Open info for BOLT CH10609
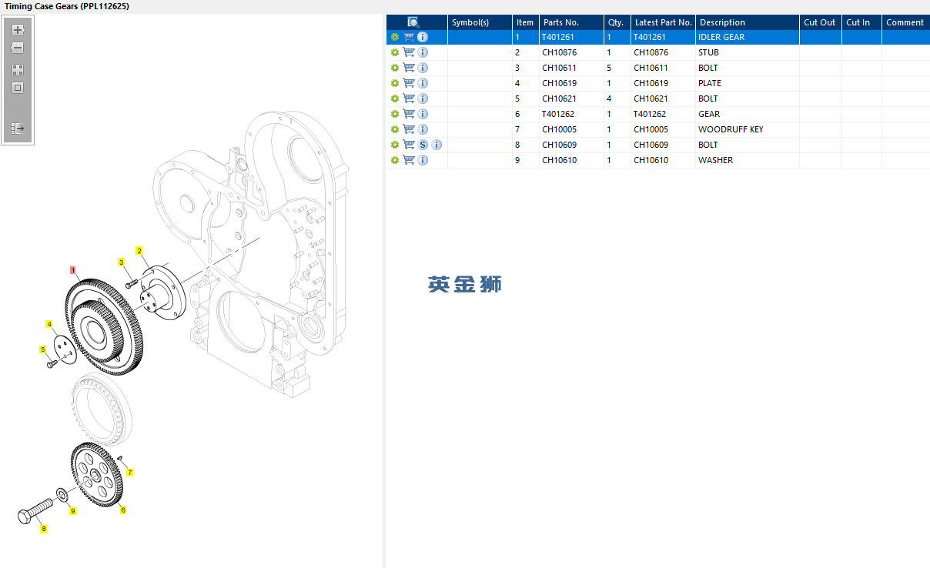 (437, 145)
